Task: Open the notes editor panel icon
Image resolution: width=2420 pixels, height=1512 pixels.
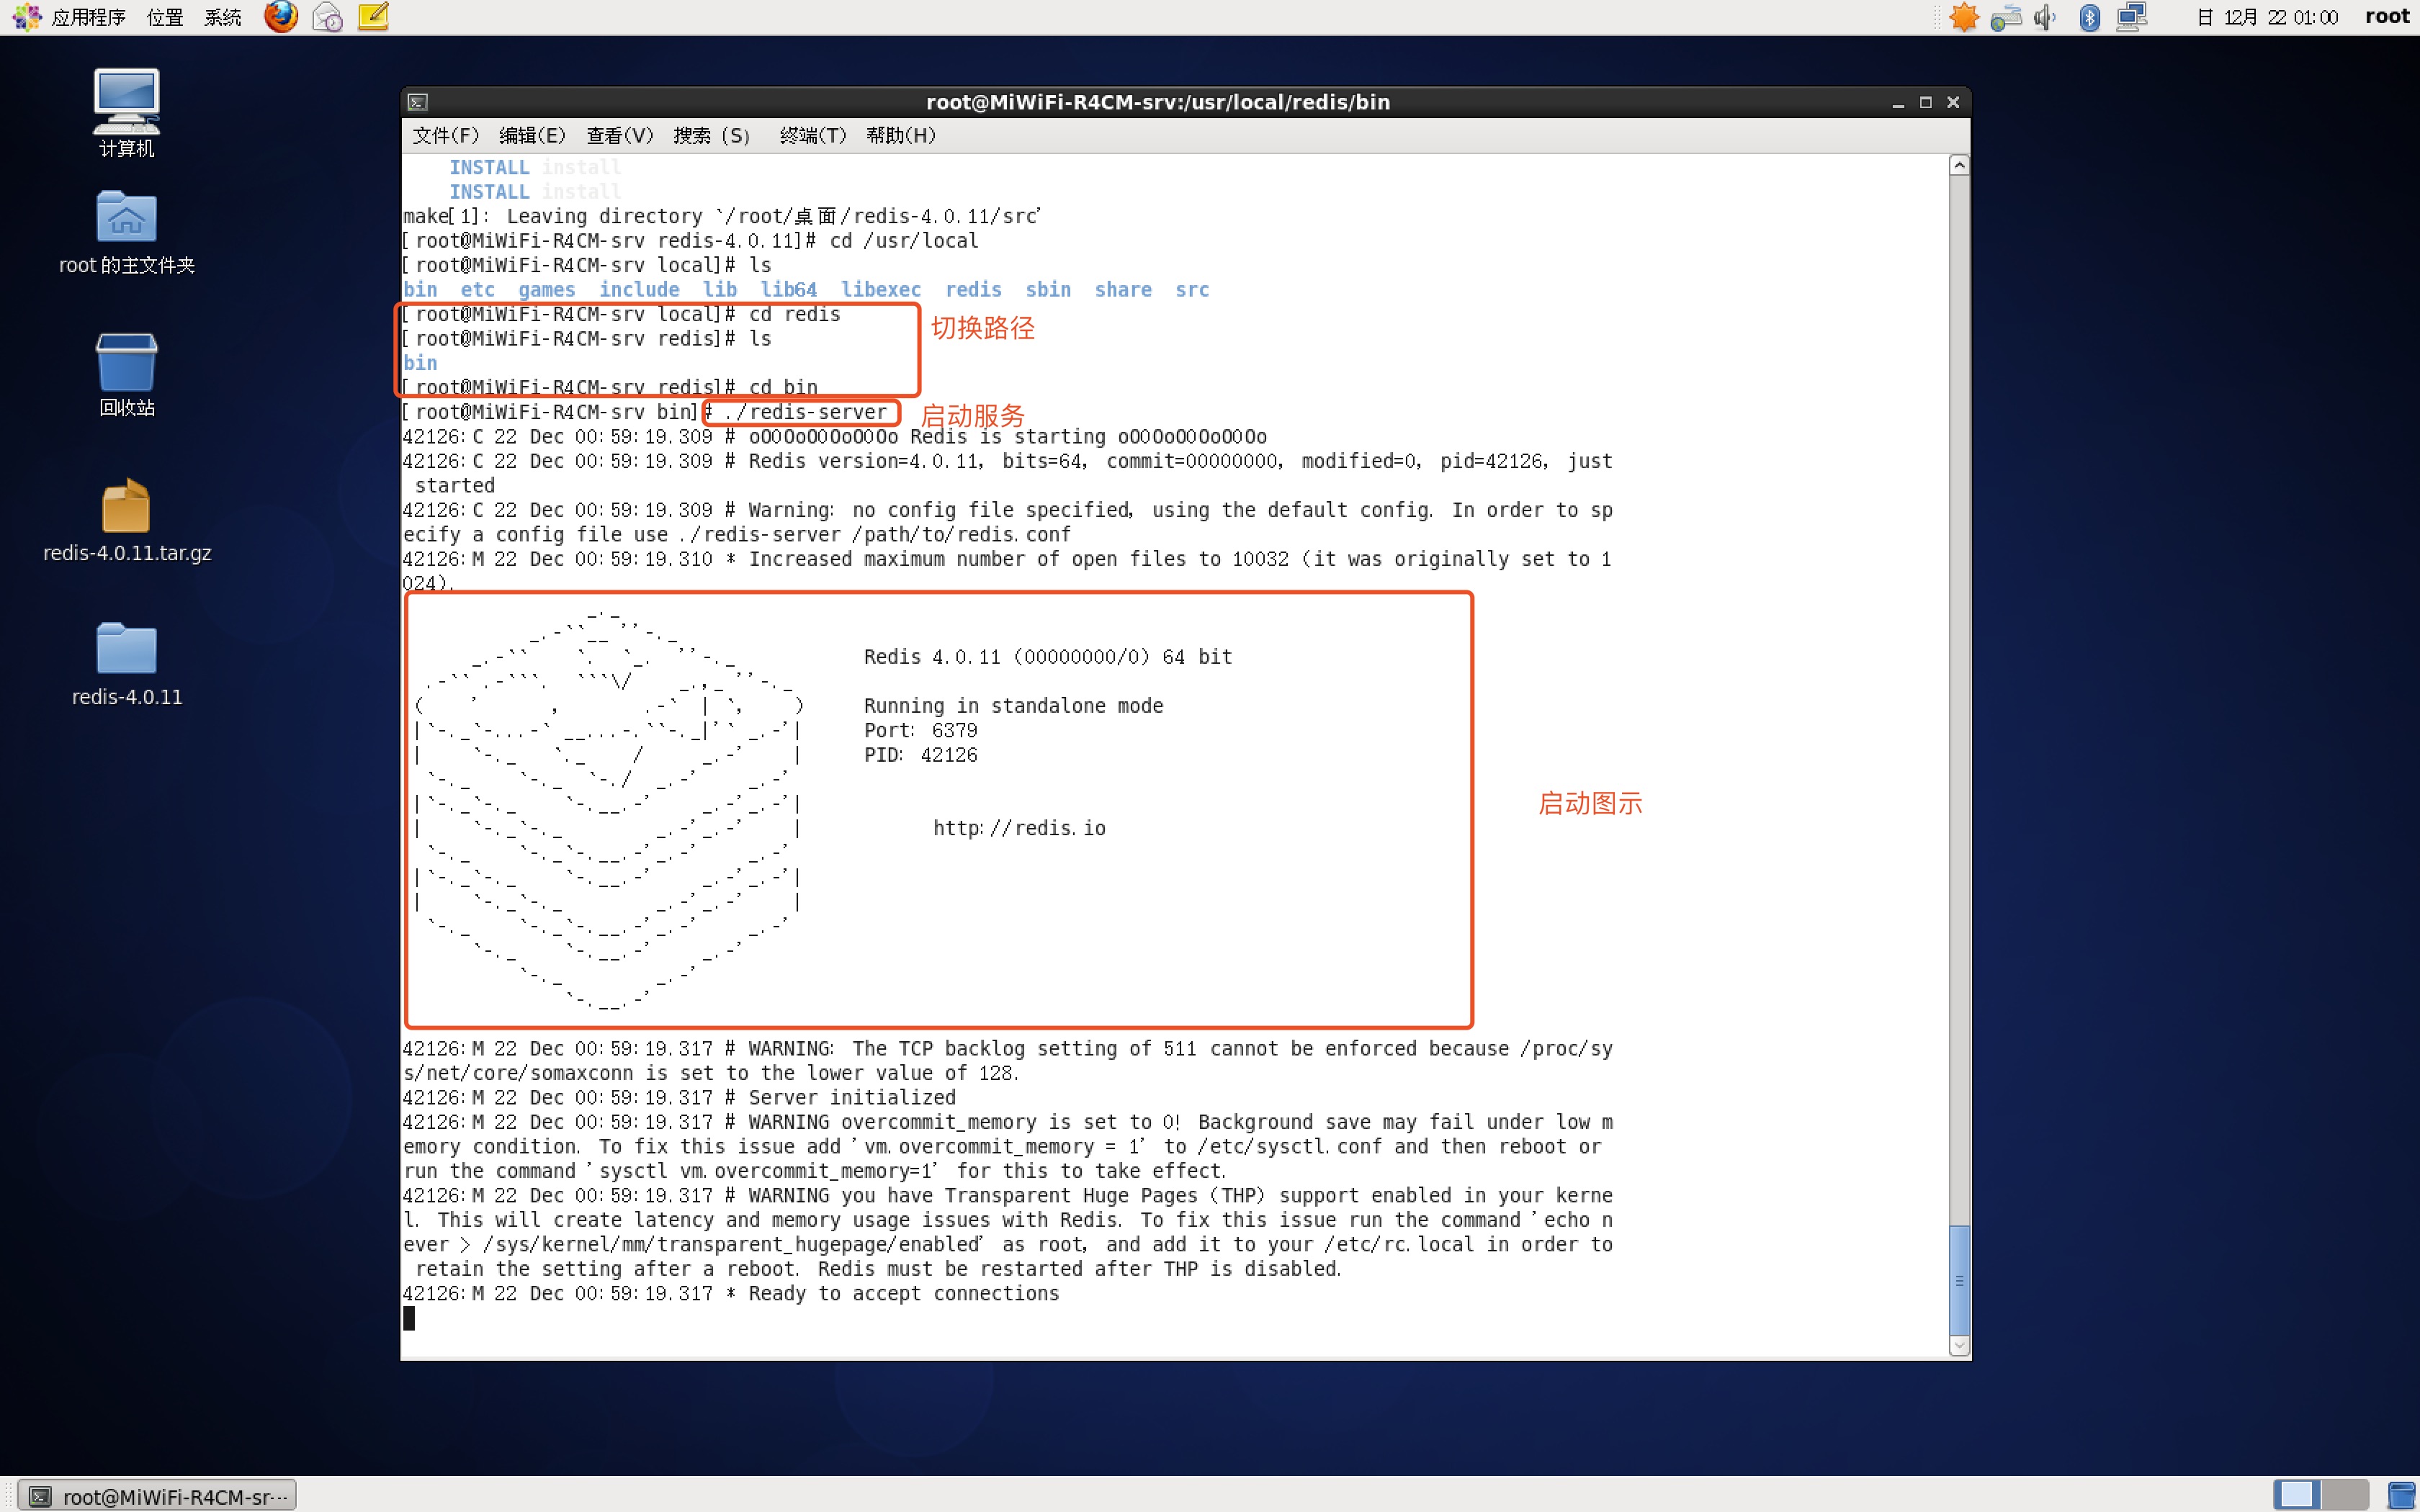Action: tap(373, 17)
